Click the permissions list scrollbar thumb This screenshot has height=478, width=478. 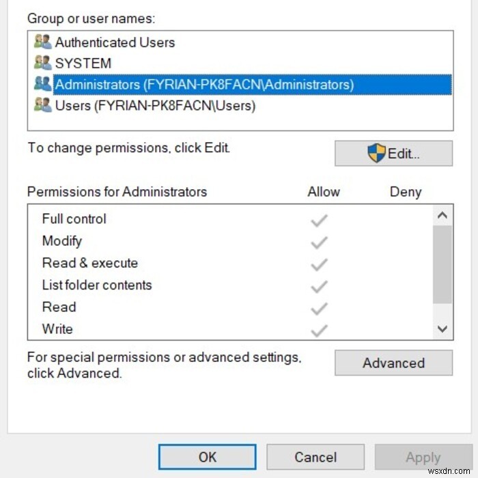point(442,263)
